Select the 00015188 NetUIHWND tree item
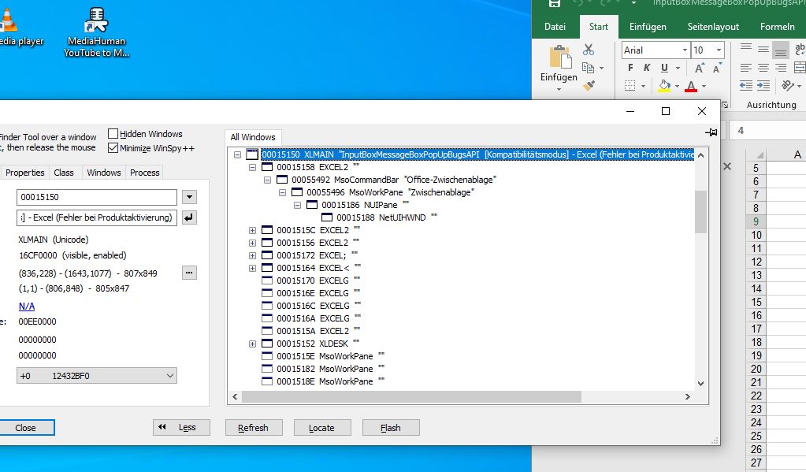806x472 pixels. [381, 217]
